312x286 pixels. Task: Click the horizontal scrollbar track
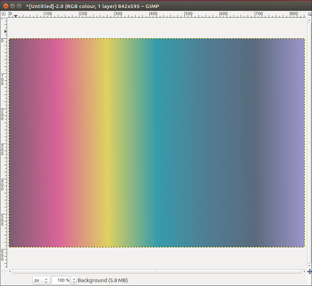point(156,271)
